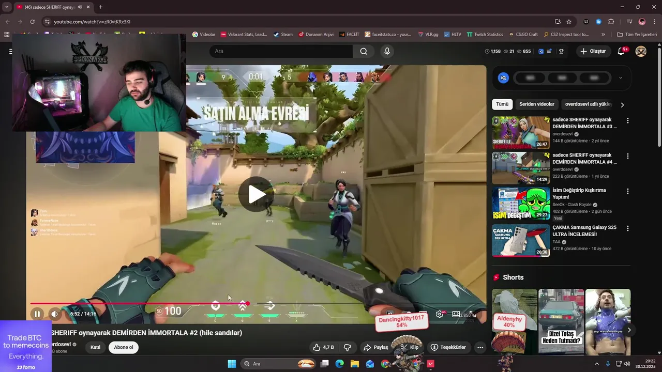Open the YouTube account avatar menu

(641, 51)
